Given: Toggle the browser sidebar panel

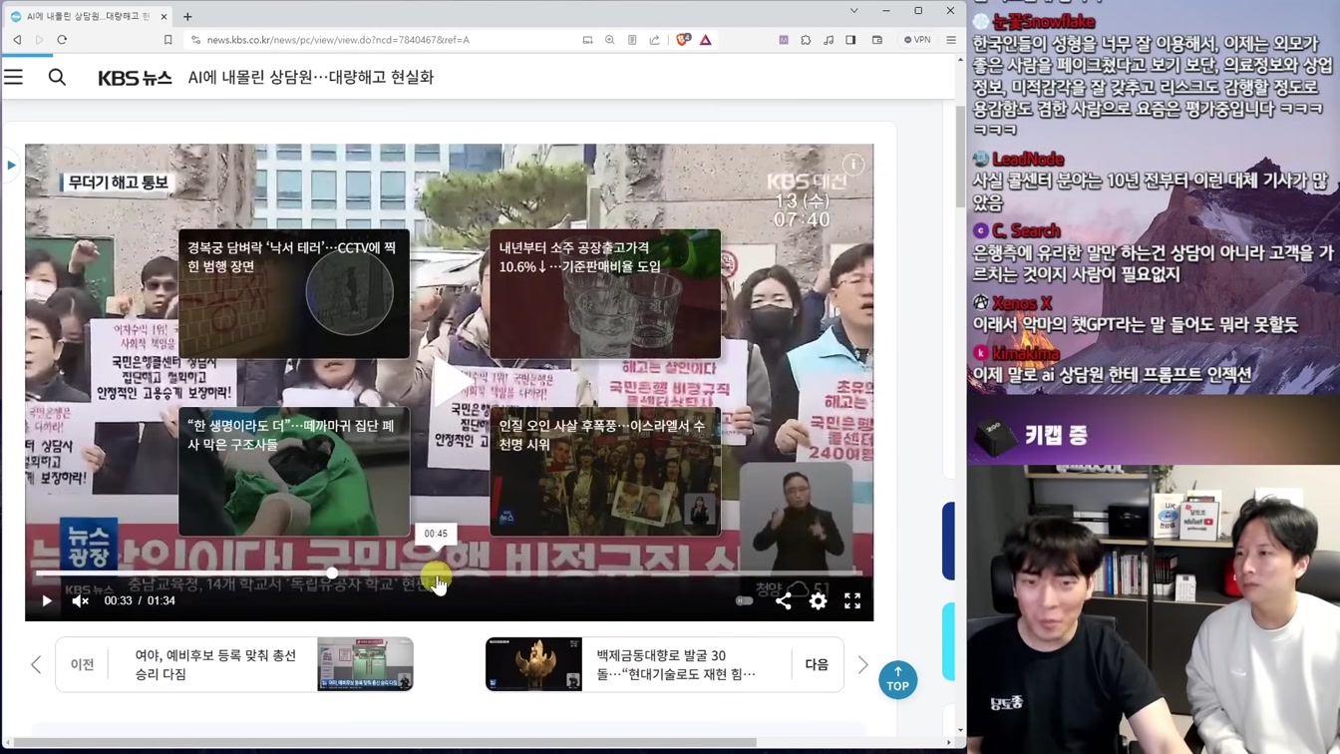Looking at the screenshot, I should pyautogui.click(x=850, y=40).
